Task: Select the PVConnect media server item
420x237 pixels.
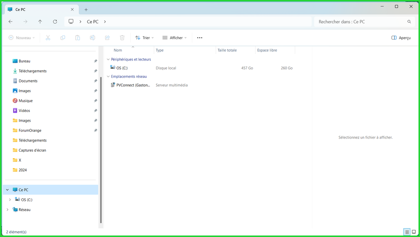Action: (132, 85)
